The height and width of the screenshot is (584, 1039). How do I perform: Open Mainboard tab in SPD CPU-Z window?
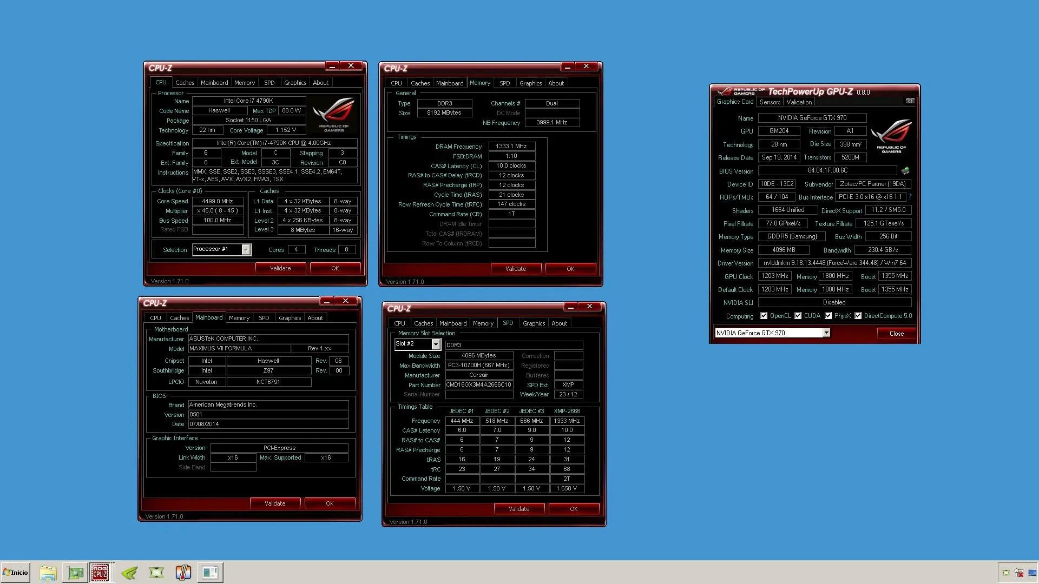click(x=452, y=323)
